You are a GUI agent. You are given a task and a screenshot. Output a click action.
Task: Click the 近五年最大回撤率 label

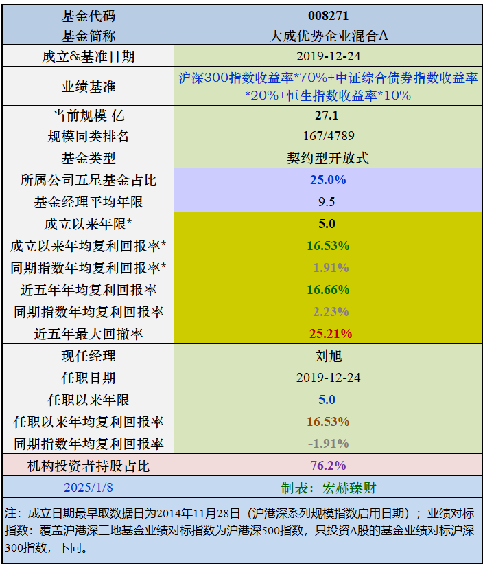coord(89,334)
